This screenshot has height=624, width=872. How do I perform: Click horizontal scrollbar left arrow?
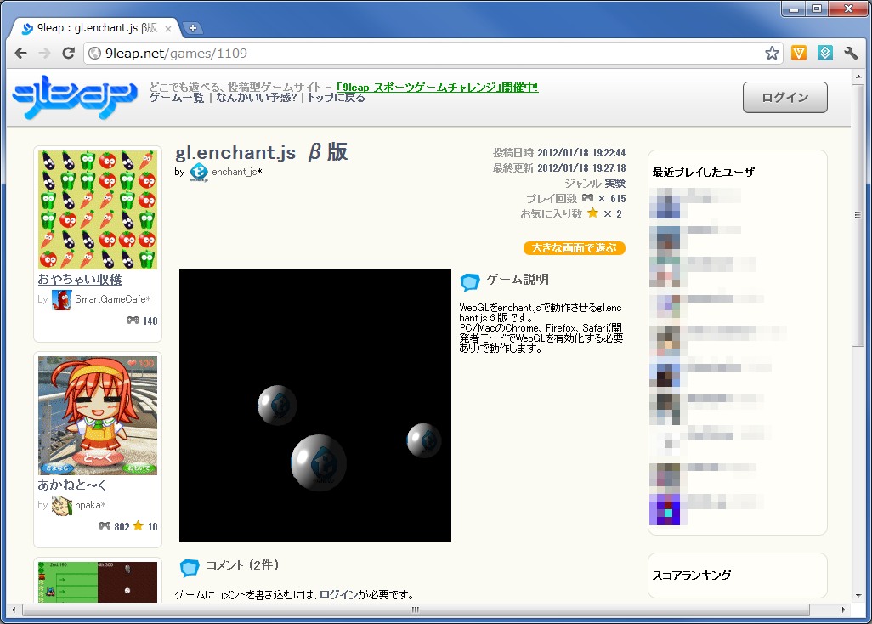14,610
